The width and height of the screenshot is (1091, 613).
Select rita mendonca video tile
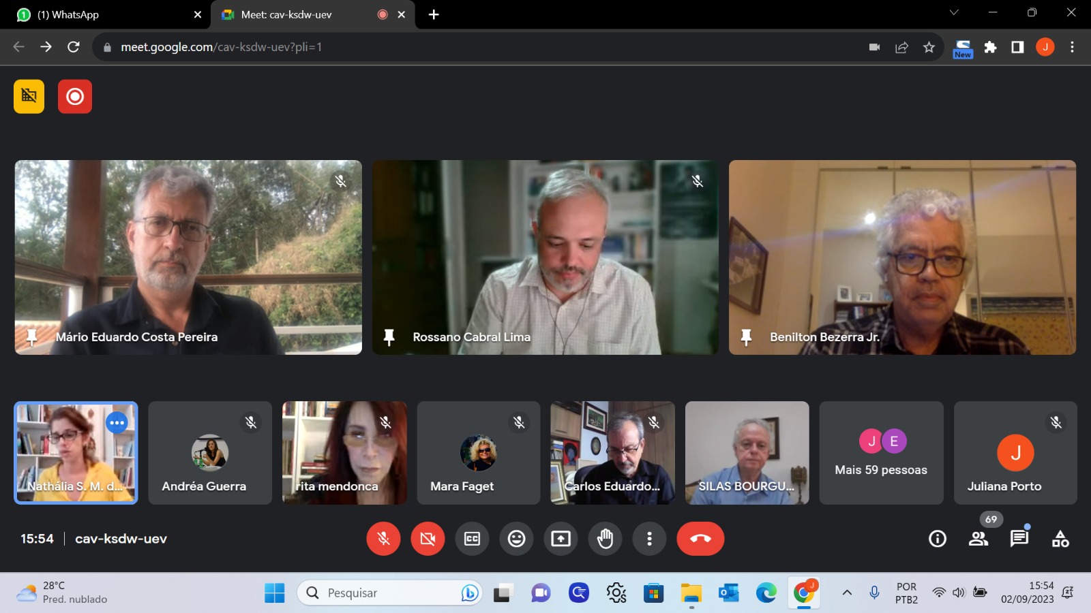pyautogui.click(x=344, y=453)
